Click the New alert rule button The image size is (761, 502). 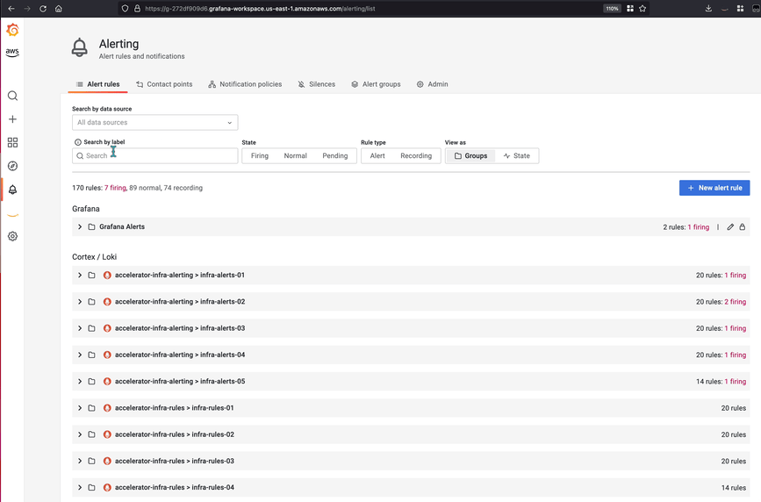(714, 188)
